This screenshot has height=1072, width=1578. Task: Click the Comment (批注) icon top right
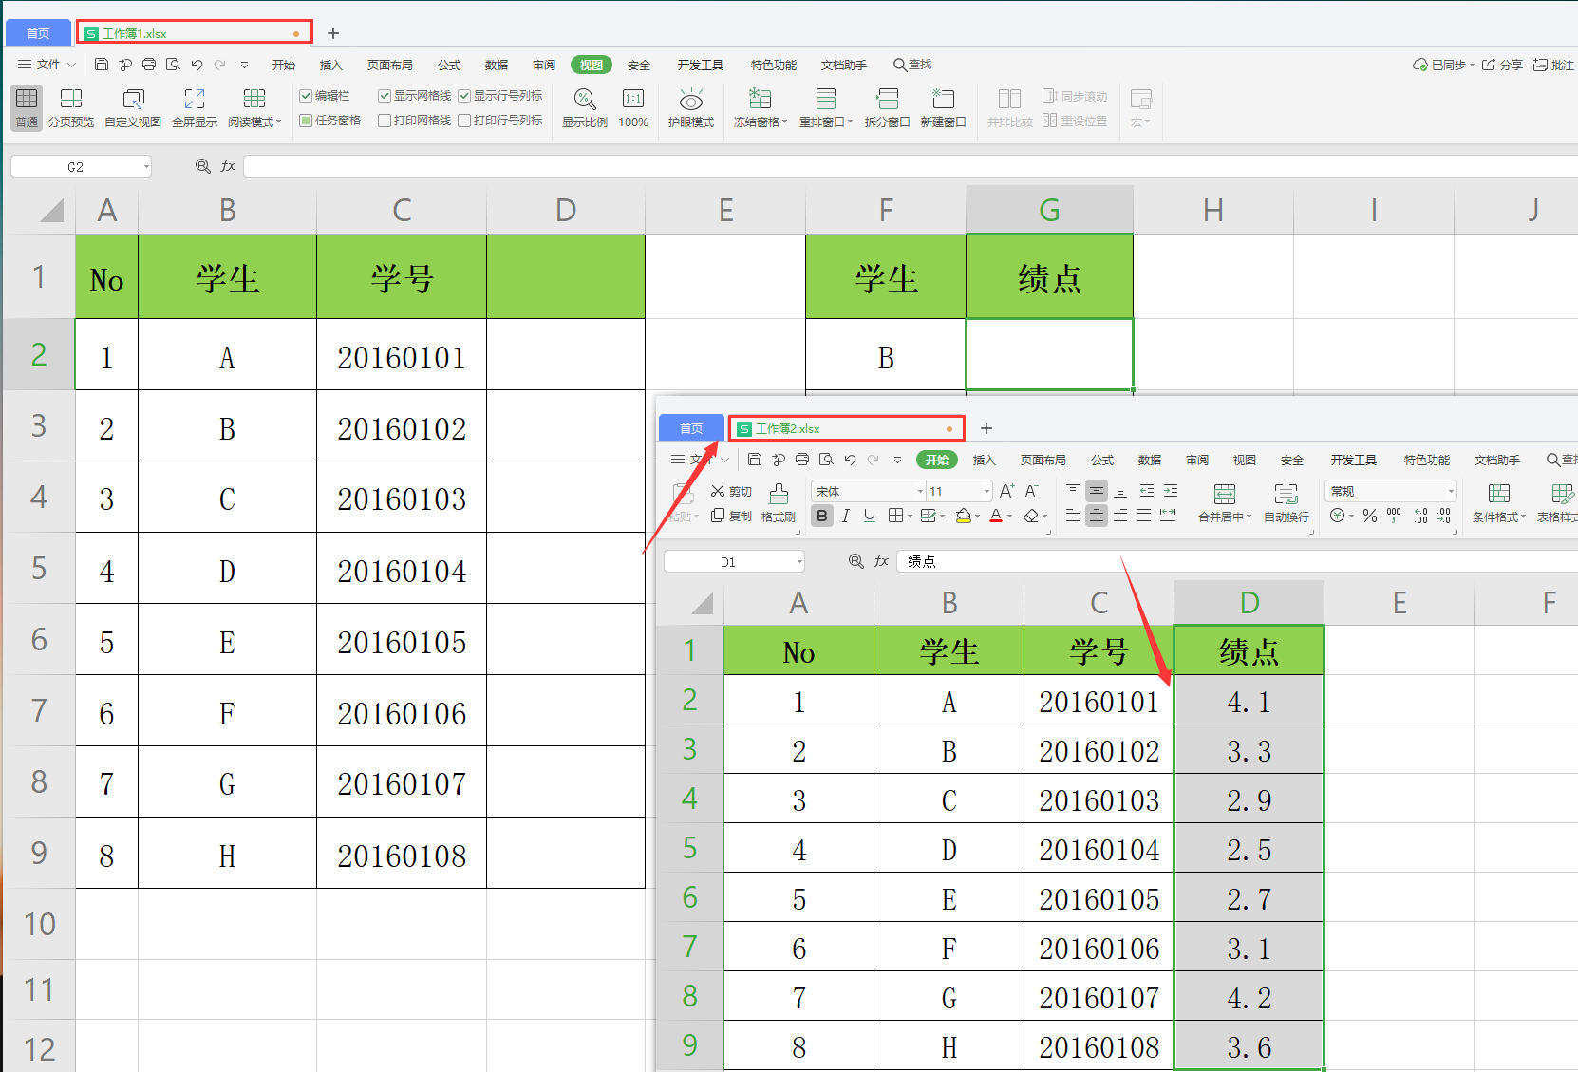pyautogui.click(x=1553, y=65)
